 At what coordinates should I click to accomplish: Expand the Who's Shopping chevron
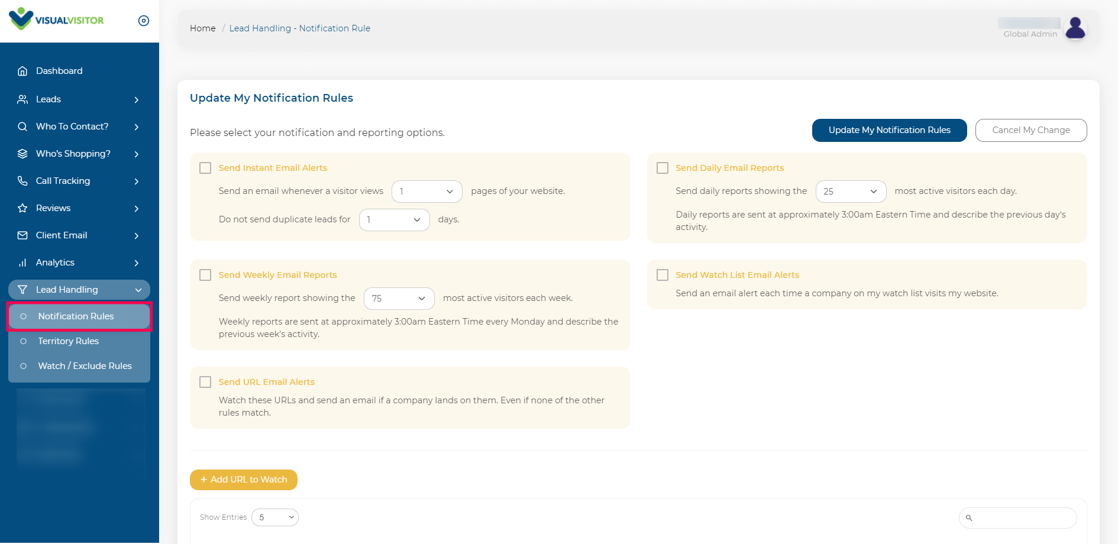tap(137, 154)
